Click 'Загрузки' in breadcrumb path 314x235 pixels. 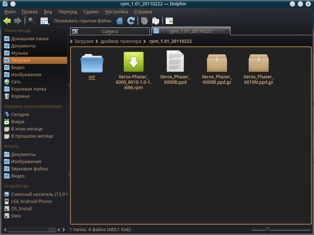point(84,41)
